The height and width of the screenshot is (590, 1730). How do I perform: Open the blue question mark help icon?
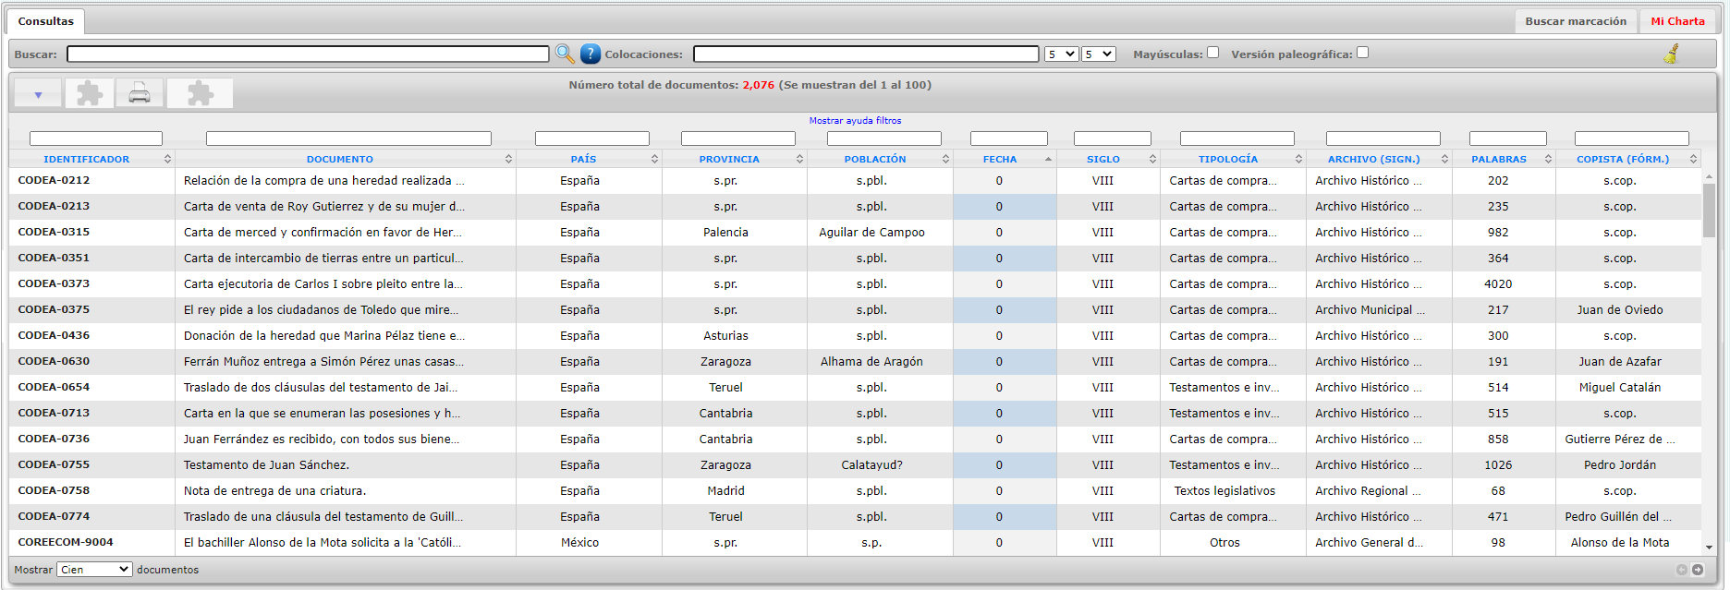click(x=591, y=54)
